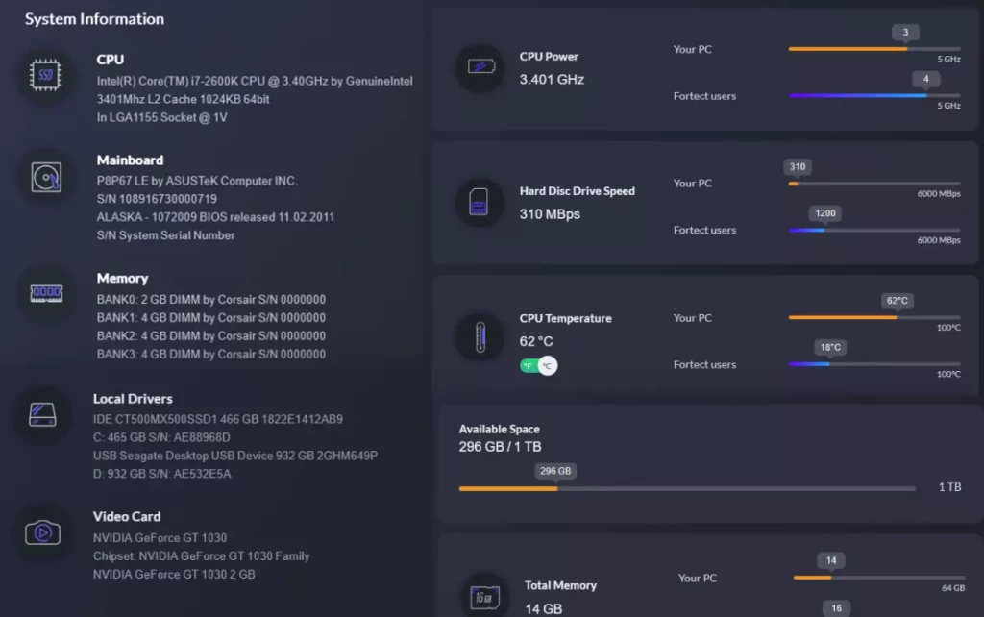Click the BANK2 4 GB DIMM line

210,335
